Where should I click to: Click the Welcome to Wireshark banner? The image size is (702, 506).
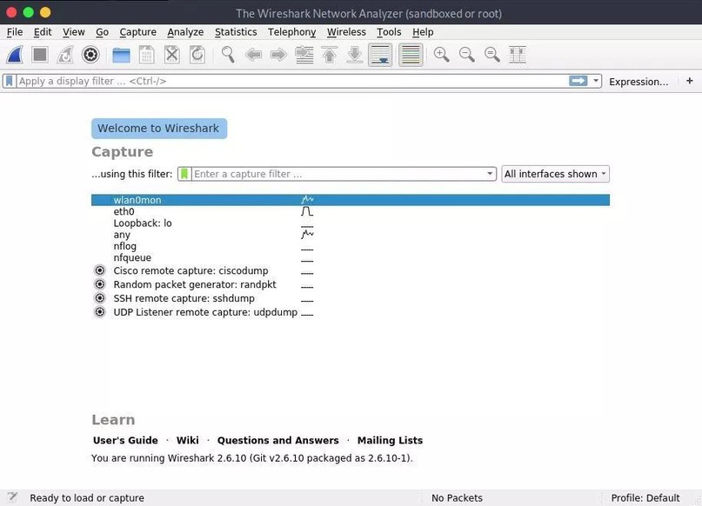[159, 129]
